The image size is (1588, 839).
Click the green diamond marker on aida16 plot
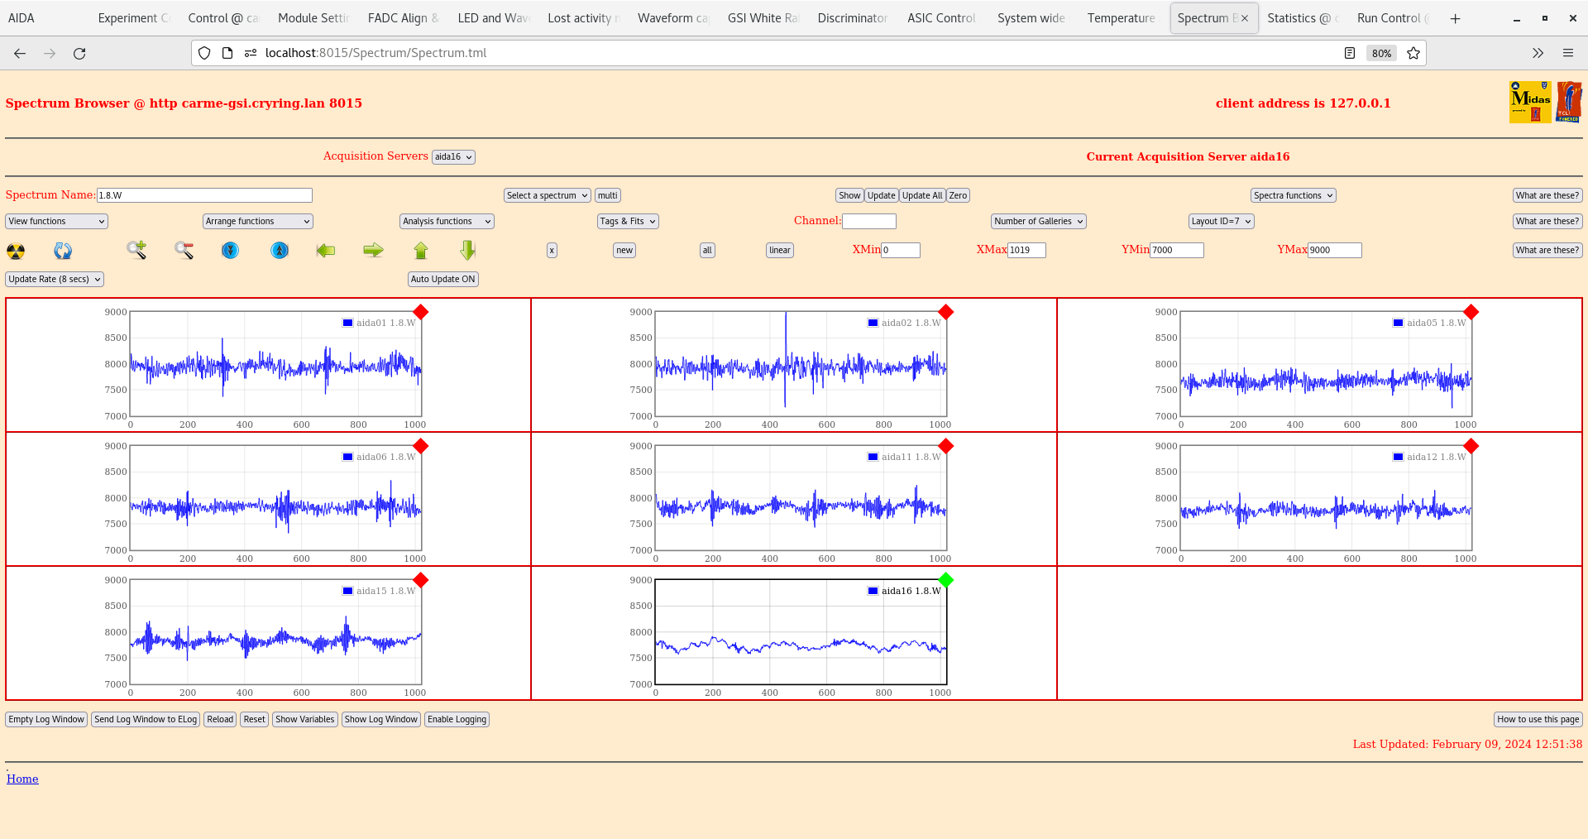pos(946,580)
